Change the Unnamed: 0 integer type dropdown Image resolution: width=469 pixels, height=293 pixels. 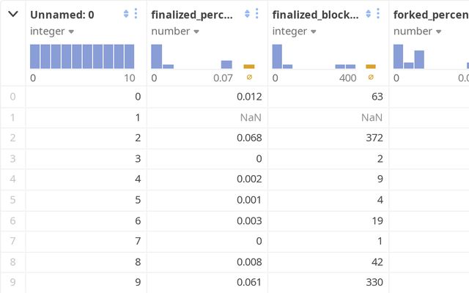click(52, 31)
